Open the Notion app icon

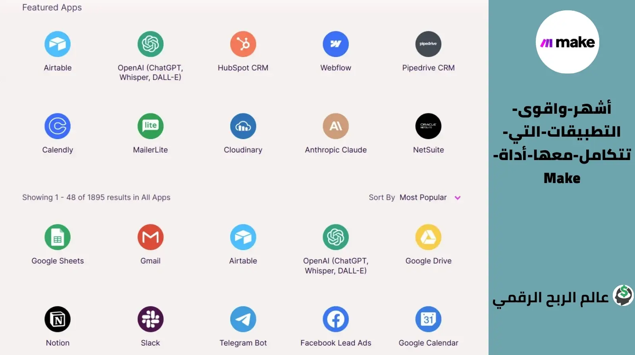coord(58,319)
